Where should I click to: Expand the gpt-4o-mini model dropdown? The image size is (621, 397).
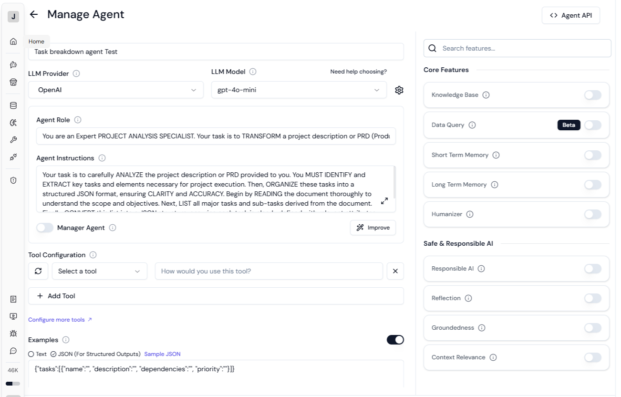tap(299, 90)
